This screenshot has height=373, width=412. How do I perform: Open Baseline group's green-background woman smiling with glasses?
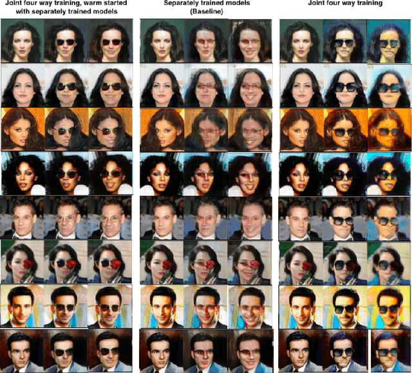250,41
